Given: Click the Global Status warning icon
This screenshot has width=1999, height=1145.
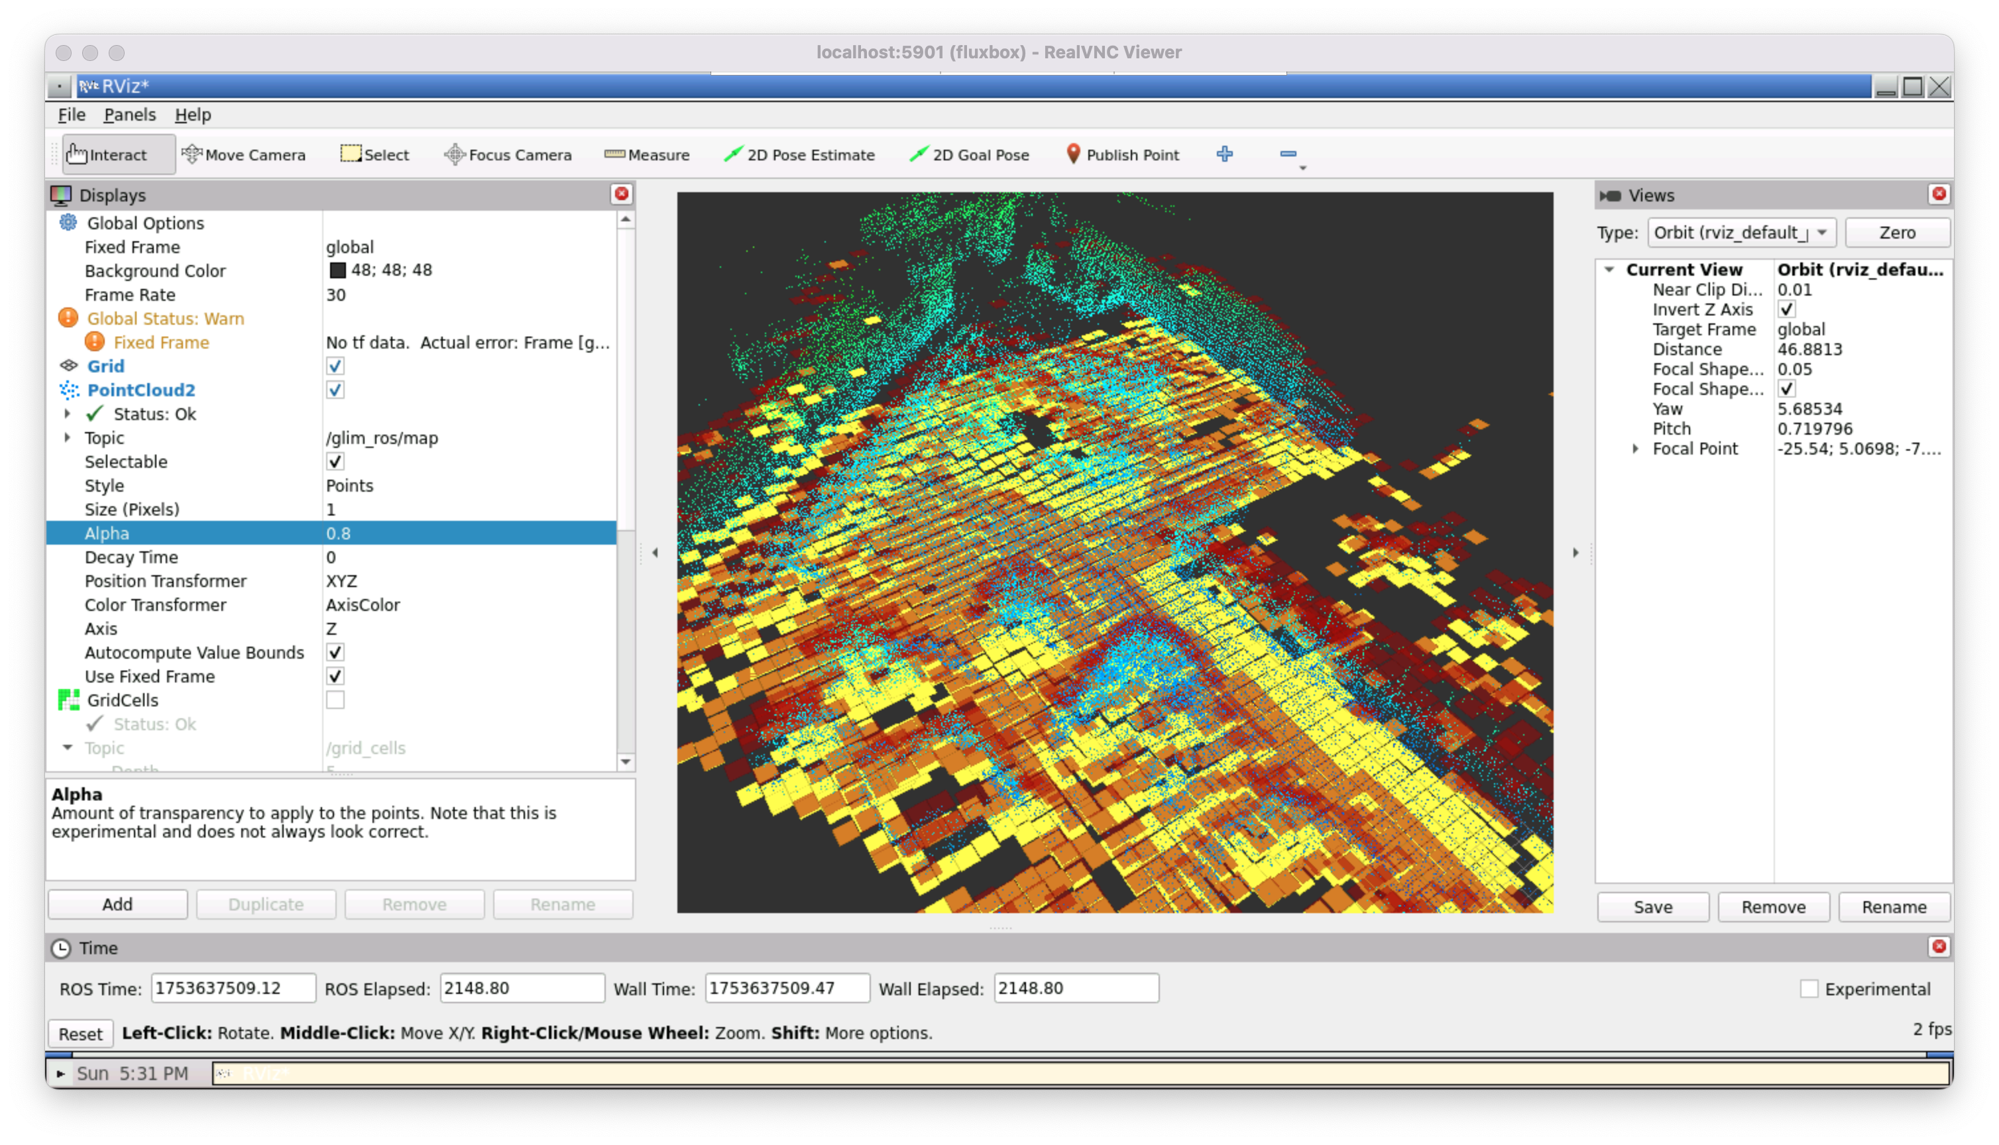Looking at the screenshot, I should click(x=68, y=317).
